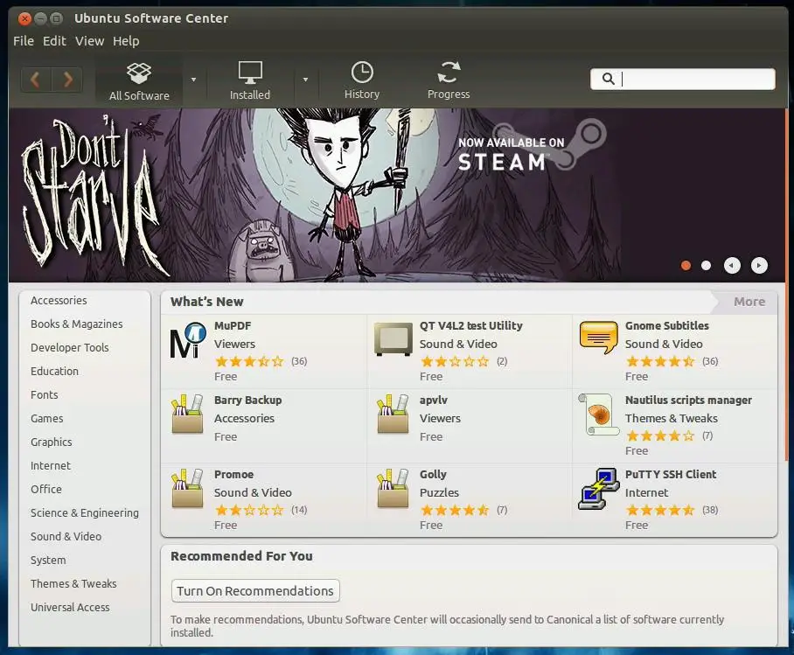Click the apvlv package icon

click(393, 414)
